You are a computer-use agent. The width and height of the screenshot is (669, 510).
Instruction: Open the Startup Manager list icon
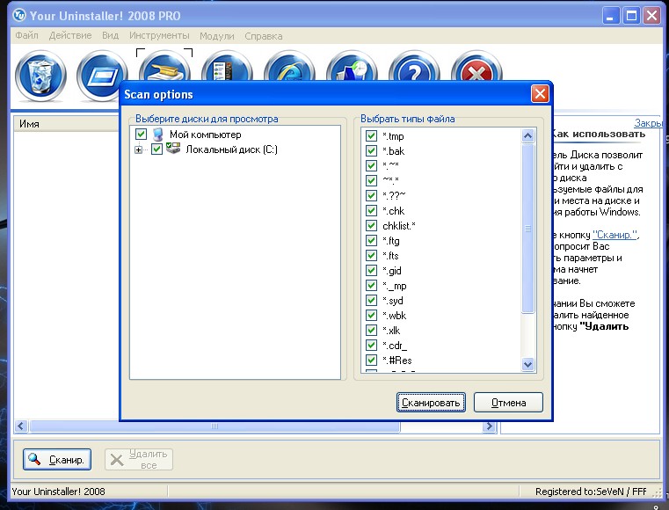[227, 66]
